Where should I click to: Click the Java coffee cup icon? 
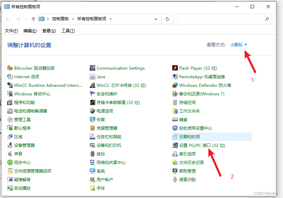click(92, 77)
